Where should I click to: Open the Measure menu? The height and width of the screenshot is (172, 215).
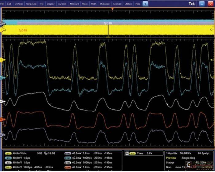(x=74, y=4)
